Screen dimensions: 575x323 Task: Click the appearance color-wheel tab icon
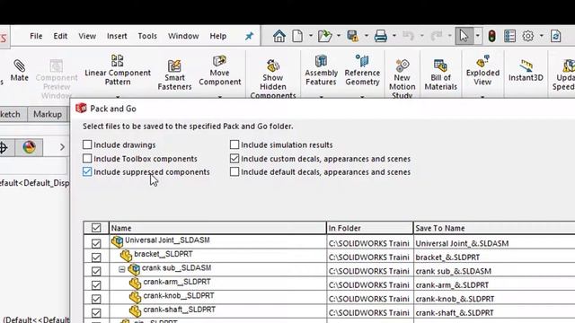(29, 147)
